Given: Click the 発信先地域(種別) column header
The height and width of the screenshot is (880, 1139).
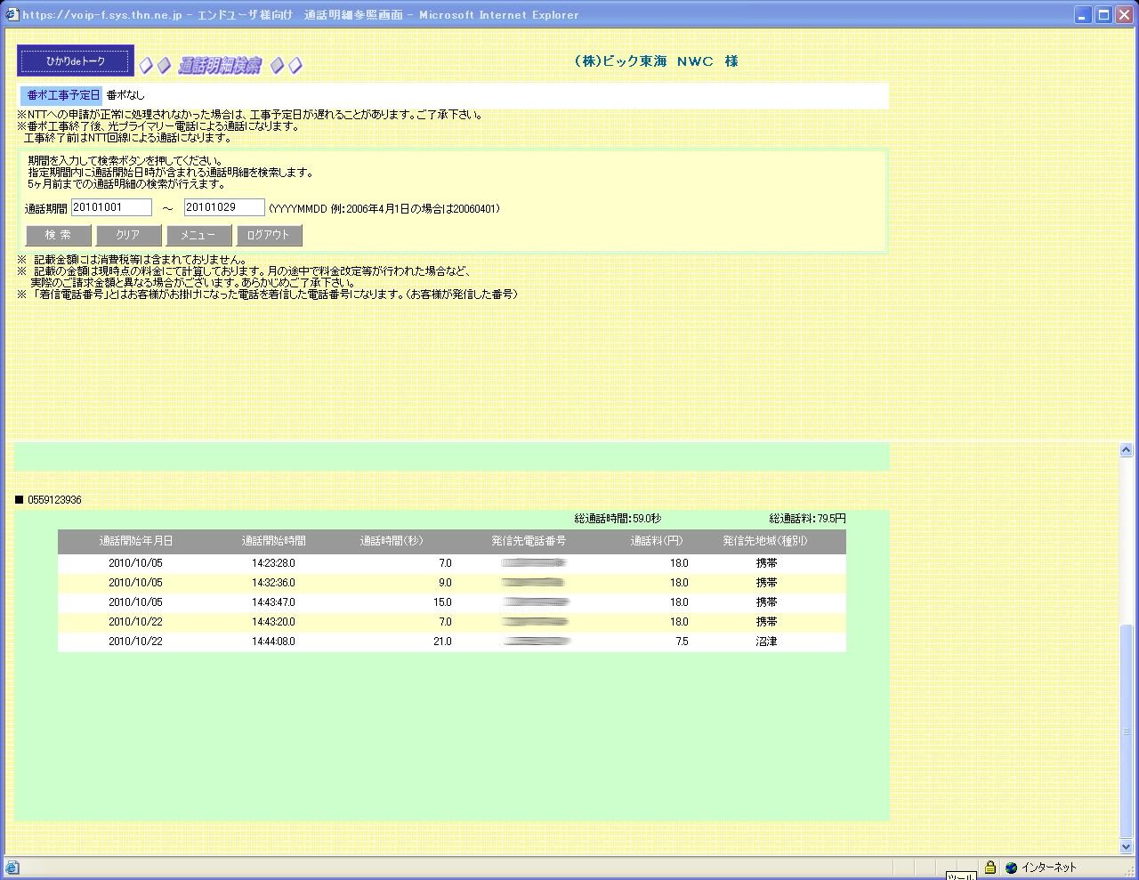Looking at the screenshot, I should click(765, 541).
